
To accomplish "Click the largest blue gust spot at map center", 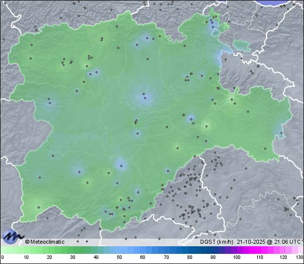I will tap(144, 96).
